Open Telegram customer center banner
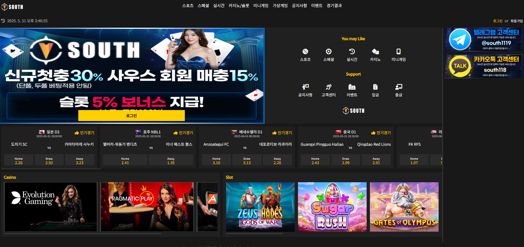 [x=484, y=40]
